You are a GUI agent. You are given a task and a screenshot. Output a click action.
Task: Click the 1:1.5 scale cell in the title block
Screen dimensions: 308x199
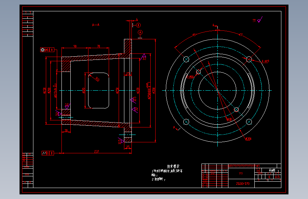click(277, 177)
